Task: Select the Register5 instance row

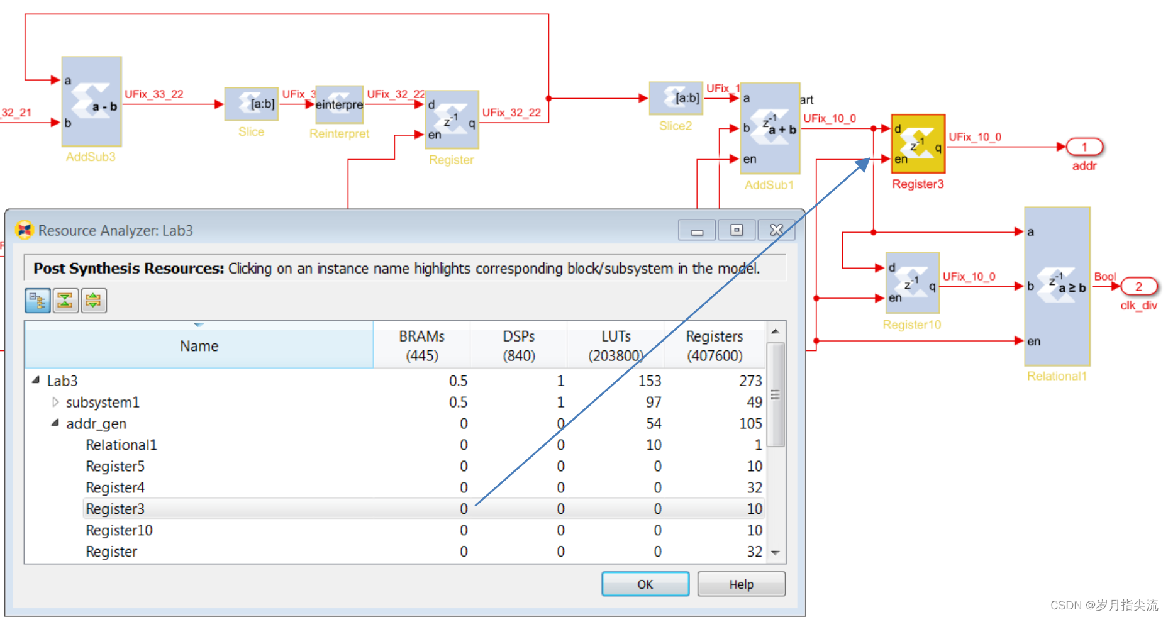Action: click(424, 466)
